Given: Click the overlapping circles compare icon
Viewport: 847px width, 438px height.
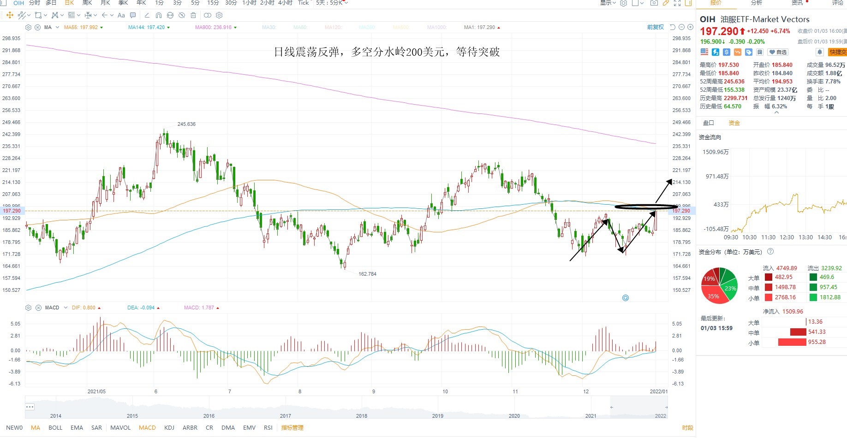Looking at the screenshot, I should pyautogui.click(x=207, y=15).
